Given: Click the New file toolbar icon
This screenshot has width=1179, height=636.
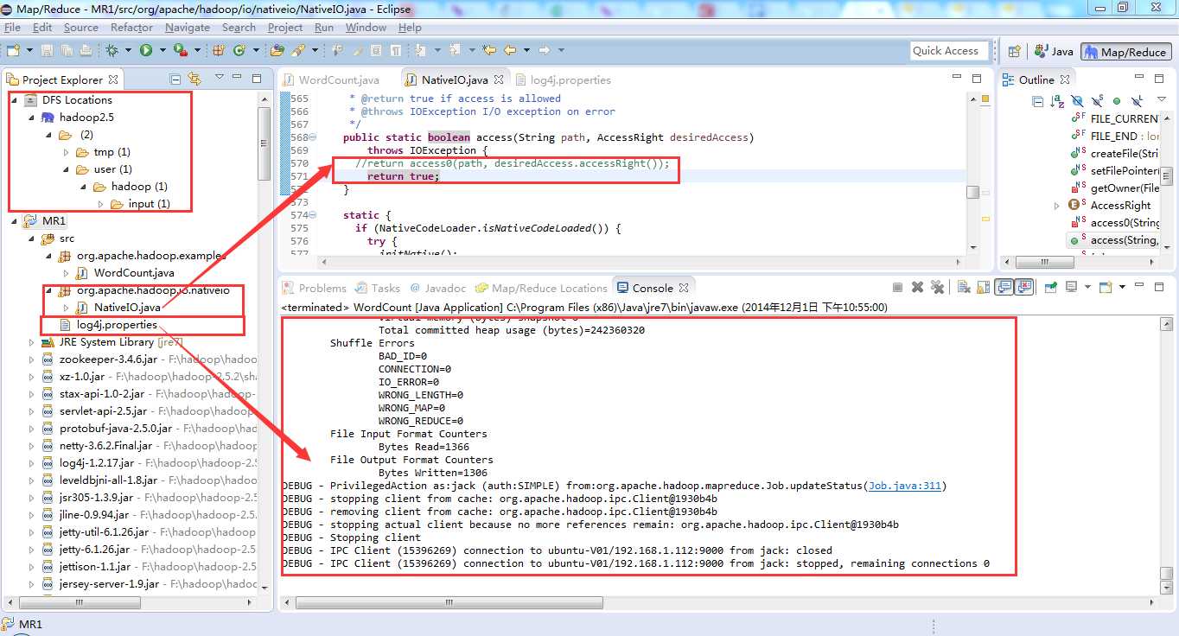Looking at the screenshot, I should click(x=14, y=50).
